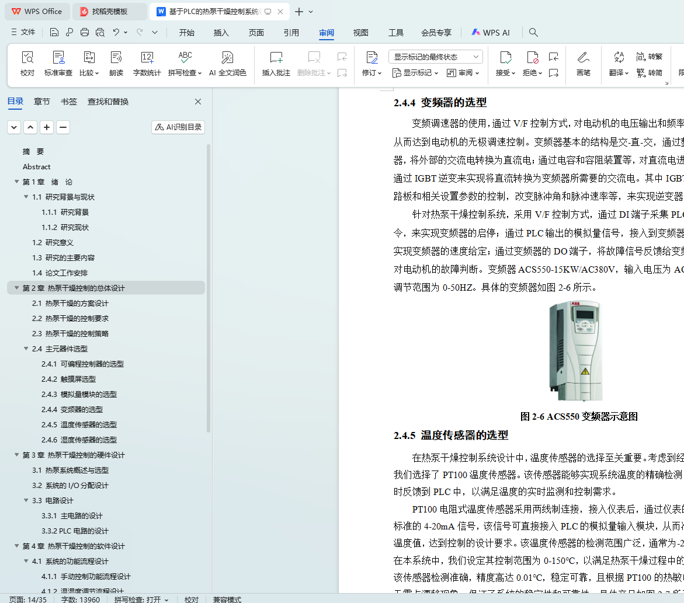684x603 pixels.
Task: Open the 会员专享 tab
Action: [x=436, y=33]
